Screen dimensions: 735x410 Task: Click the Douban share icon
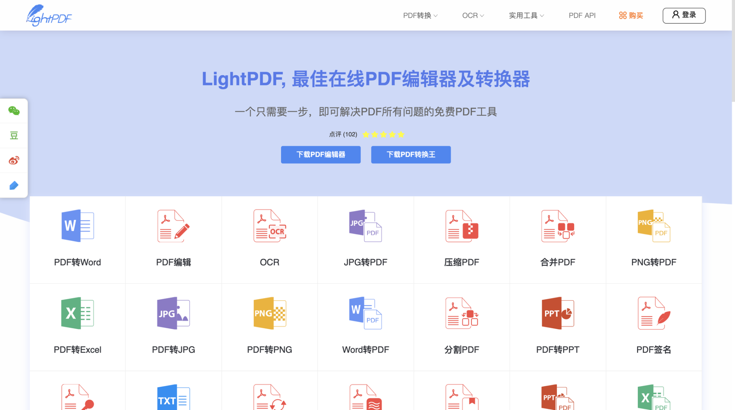tap(14, 136)
